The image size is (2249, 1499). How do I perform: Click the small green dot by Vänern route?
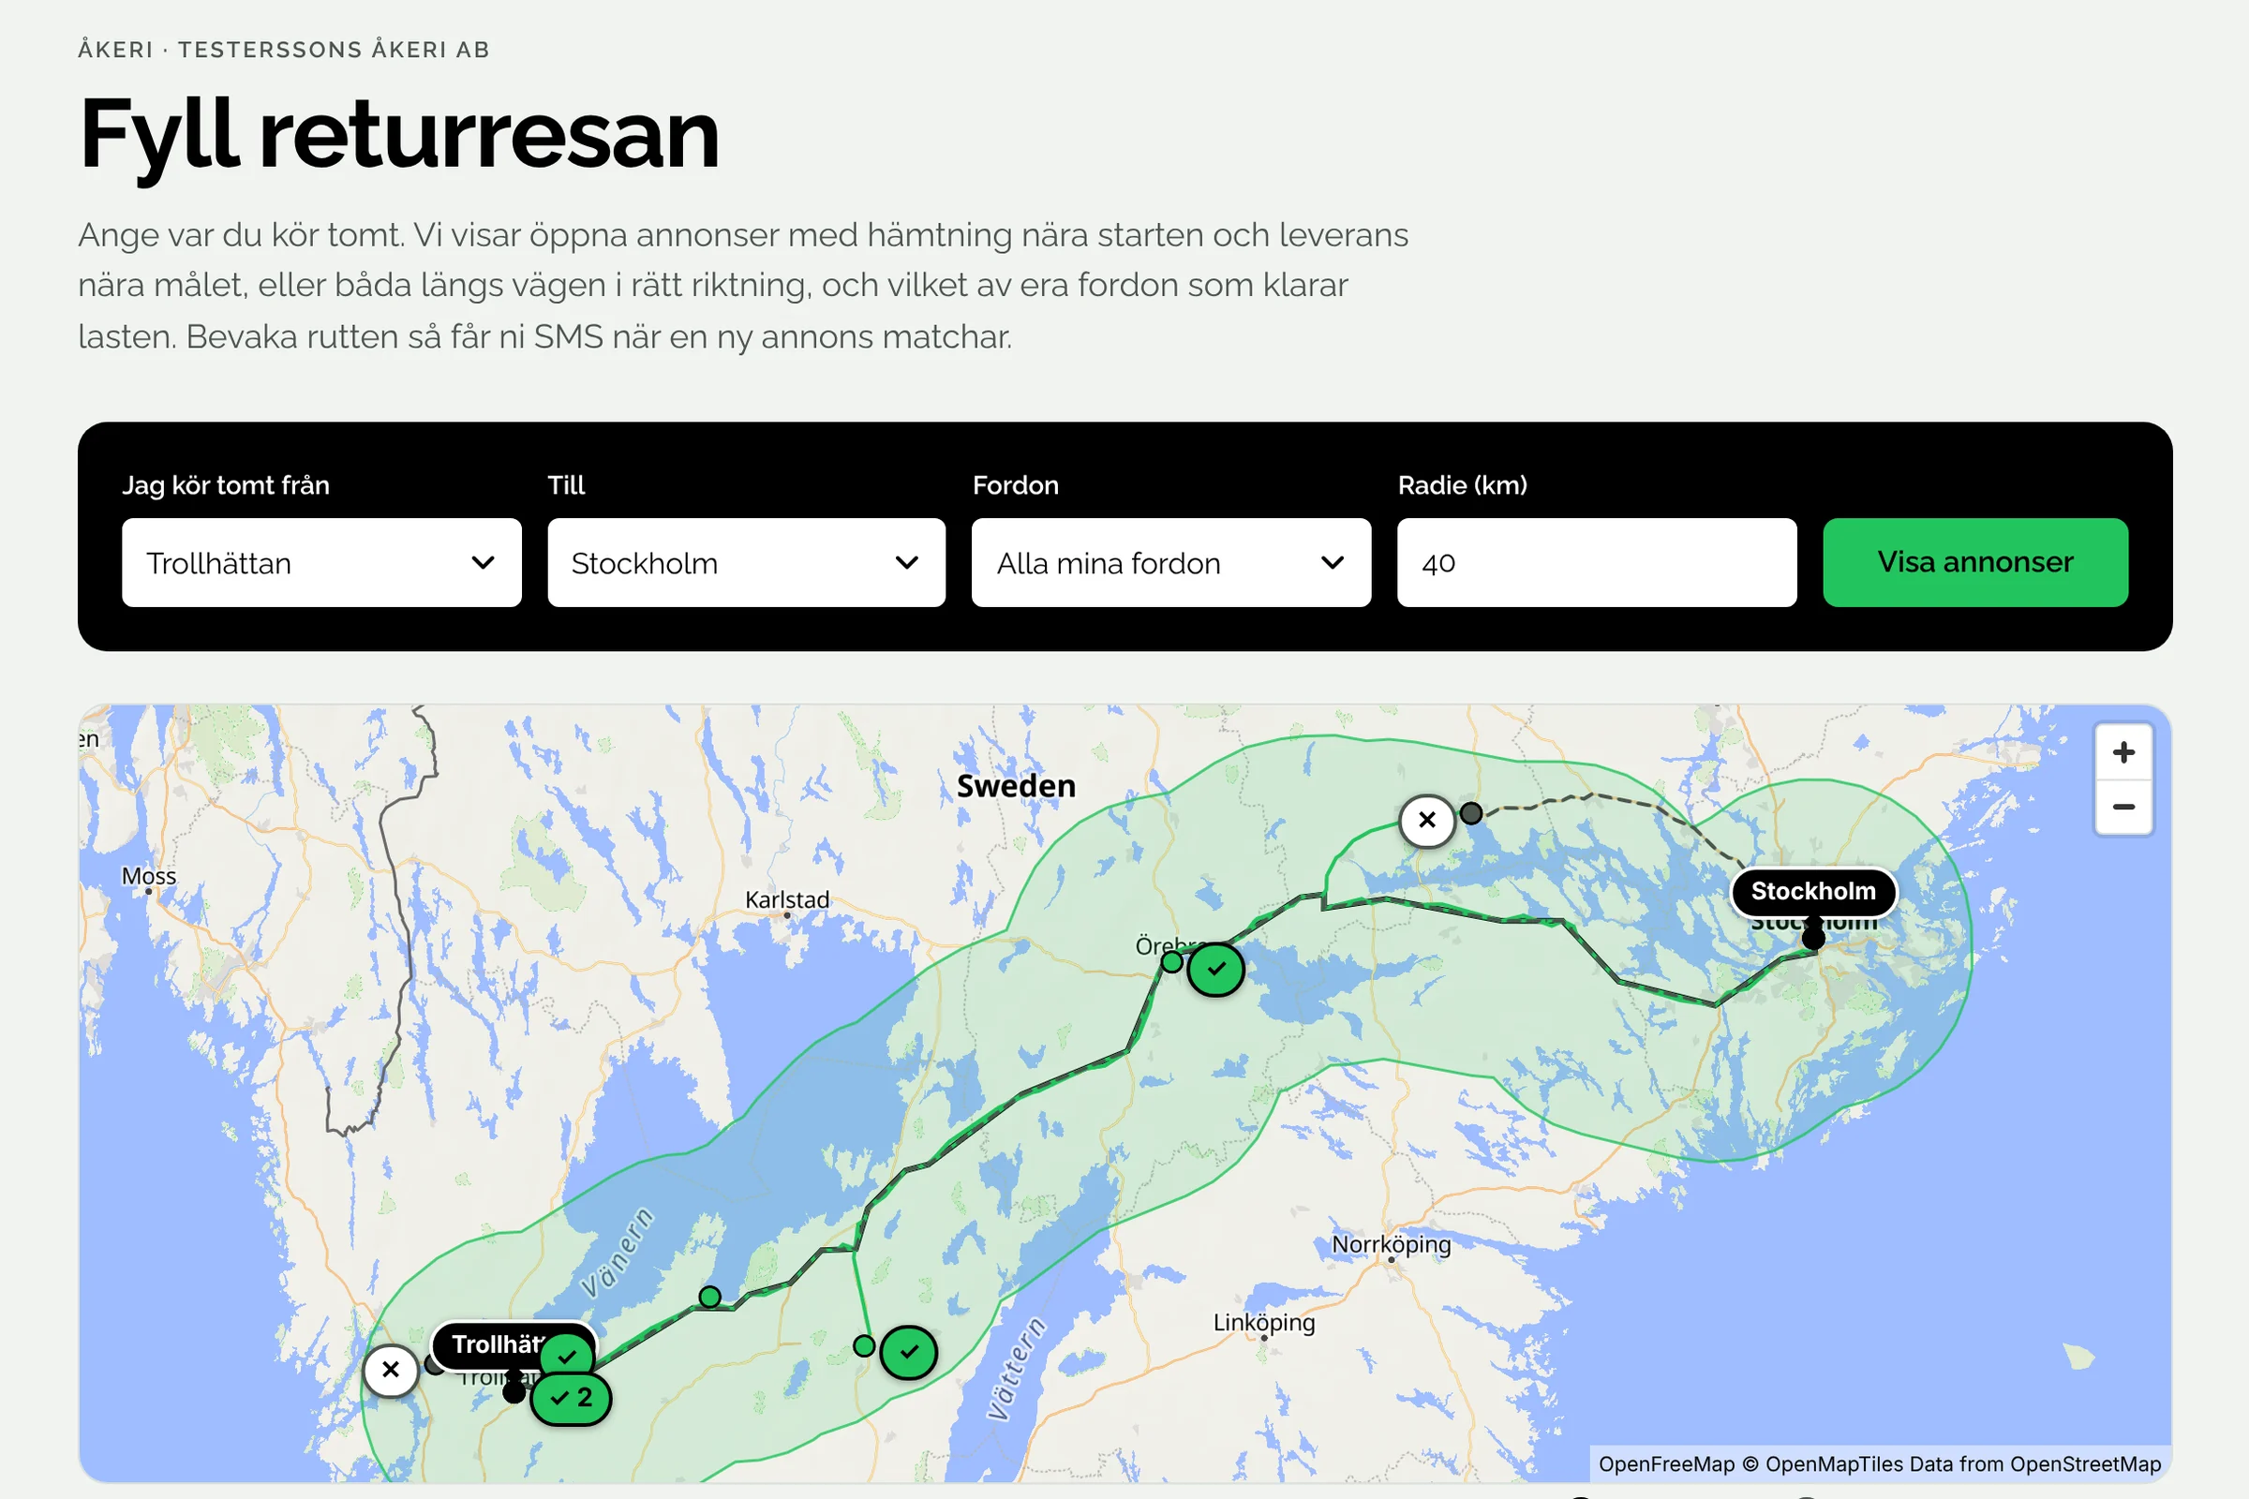coord(709,1297)
